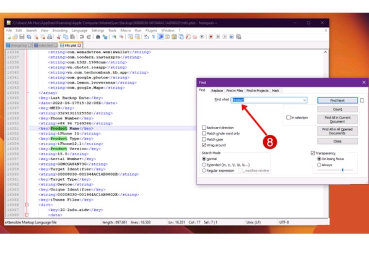Open the Encoding menu
This screenshot has height=254, width=369.
[x=61, y=30]
